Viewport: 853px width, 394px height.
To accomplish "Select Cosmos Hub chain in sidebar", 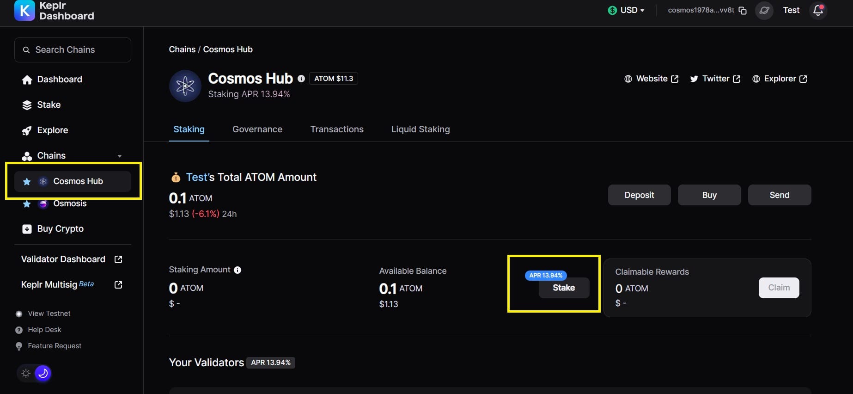I will 73,181.
